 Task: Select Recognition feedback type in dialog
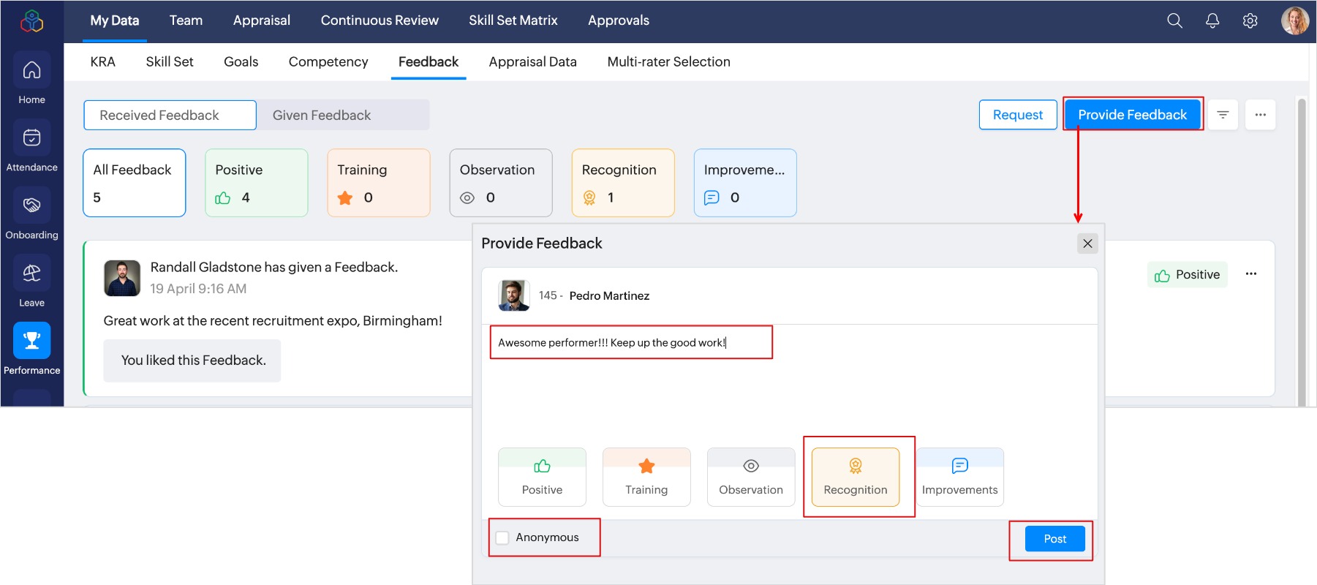856,477
